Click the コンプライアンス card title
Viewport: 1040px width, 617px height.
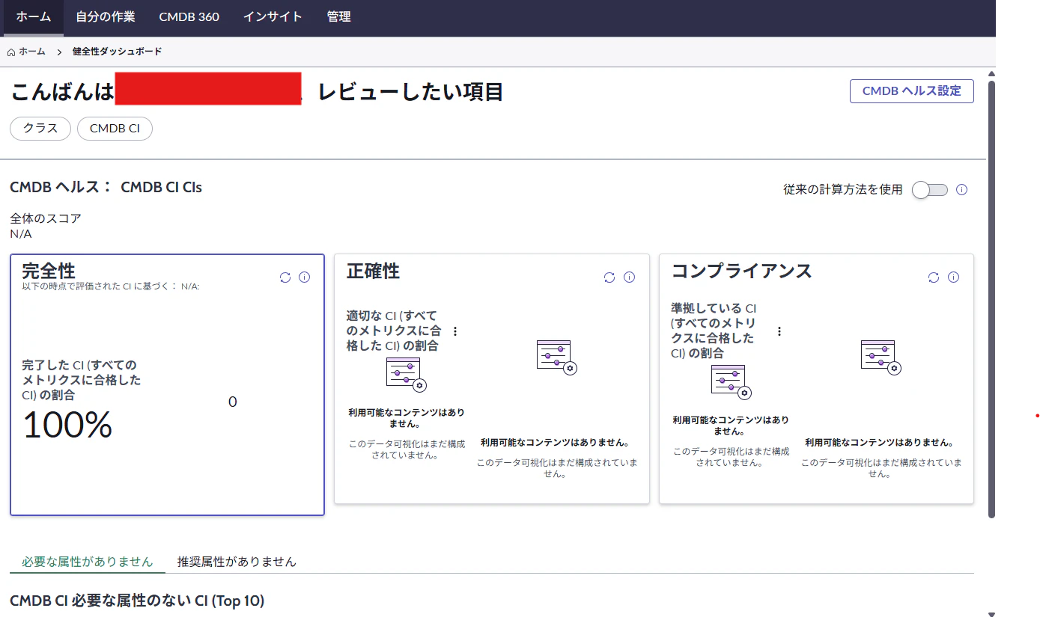(741, 271)
